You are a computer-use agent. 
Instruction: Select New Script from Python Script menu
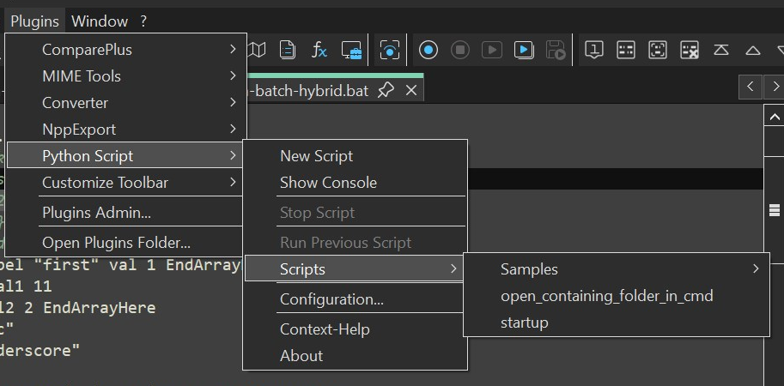click(316, 156)
